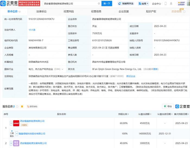This screenshot has height=148, width=190.
Task: Open 股权结构 equity structure button
Action: (x=32, y=106)
